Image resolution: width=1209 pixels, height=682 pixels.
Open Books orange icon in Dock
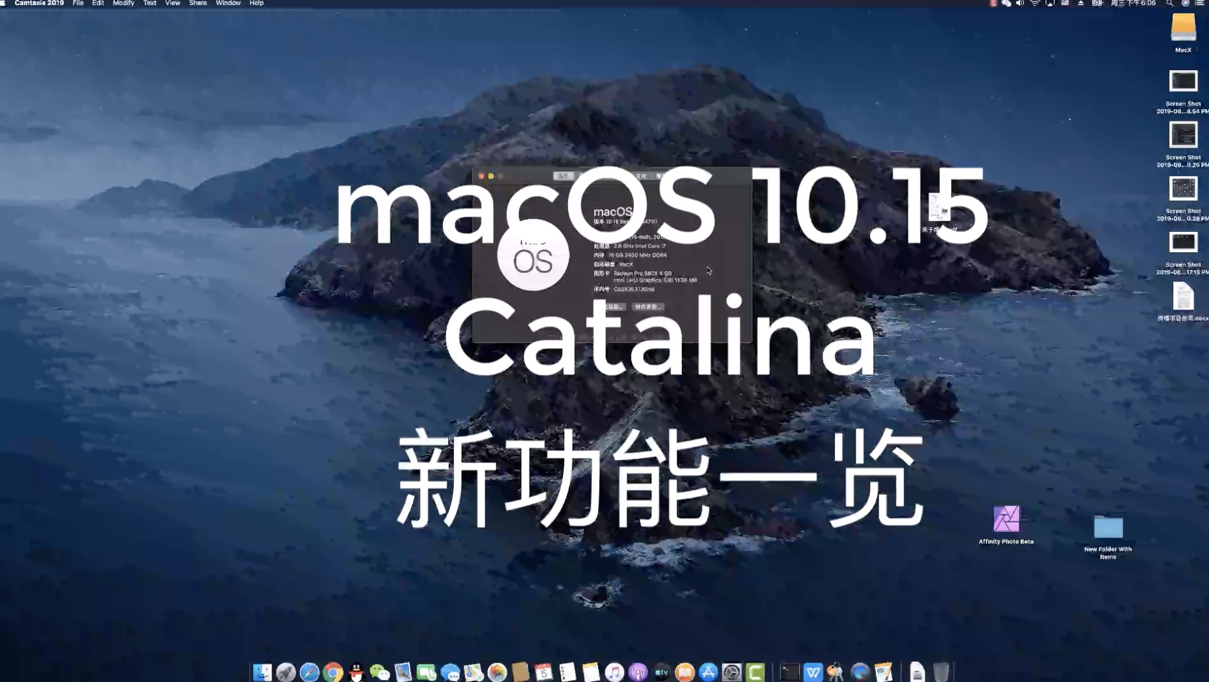pyautogui.click(x=685, y=672)
